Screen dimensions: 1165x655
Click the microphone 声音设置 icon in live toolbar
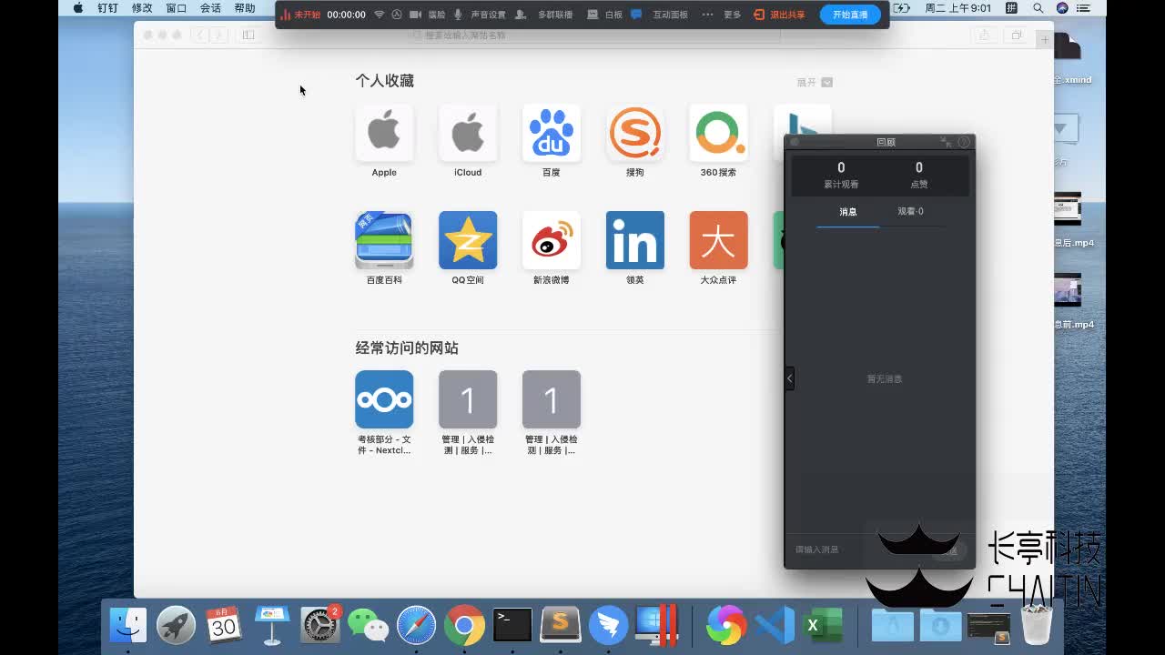click(x=458, y=15)
